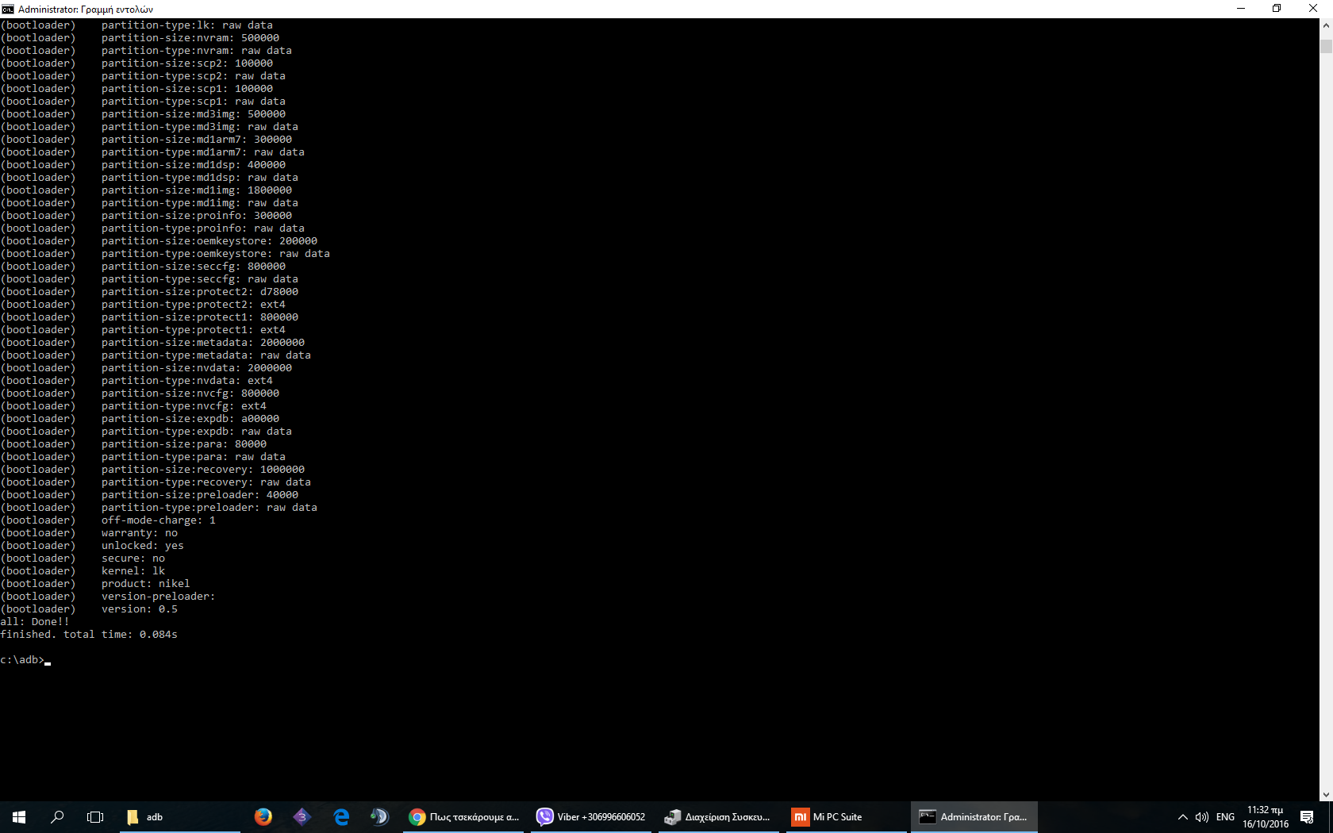Click the scrollbar down arrow
The image size is (1333, 833).
tap(1326, 794)
